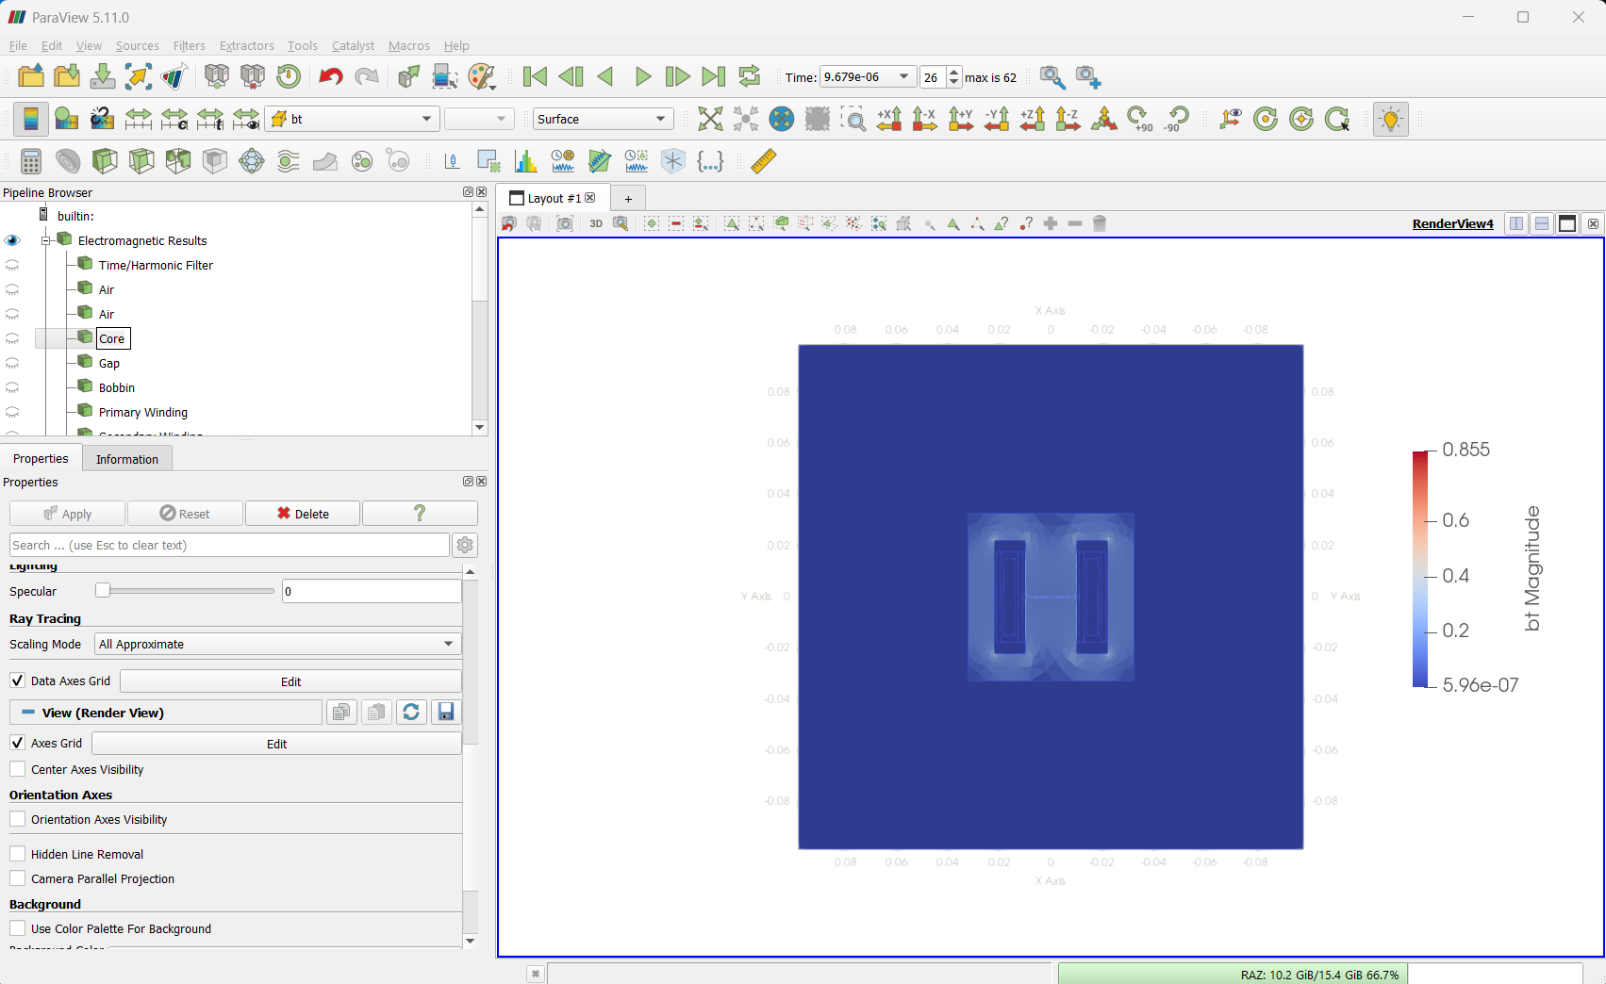Viewport: 1606px width, 984px height.
Task: Open the Filters menu
Action: [189, 45]
